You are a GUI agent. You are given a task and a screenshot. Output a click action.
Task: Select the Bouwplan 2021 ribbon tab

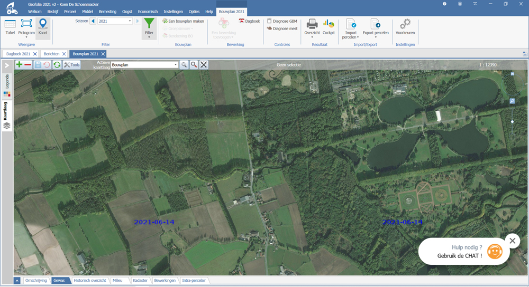[x=232, y=12]
